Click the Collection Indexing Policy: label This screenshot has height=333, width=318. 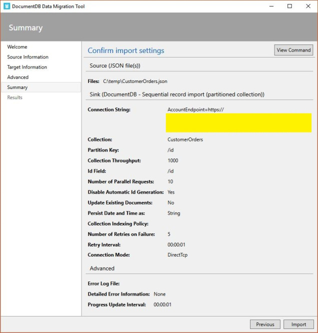tap(118, 223)
